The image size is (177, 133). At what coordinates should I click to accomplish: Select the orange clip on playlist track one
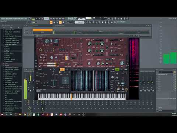click(x=43, y=30)
